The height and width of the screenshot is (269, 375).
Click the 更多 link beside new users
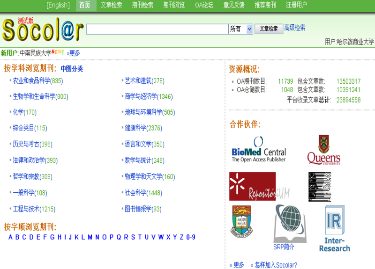(x=74, y=53)
